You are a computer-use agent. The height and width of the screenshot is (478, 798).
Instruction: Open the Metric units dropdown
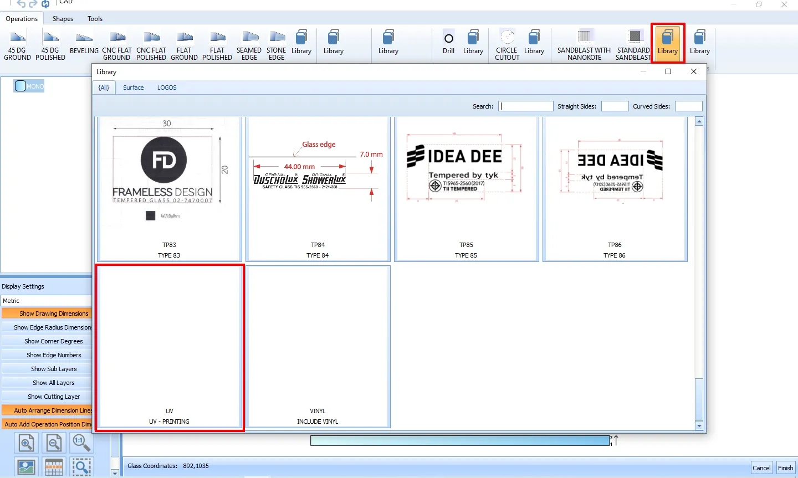point(47,301)
